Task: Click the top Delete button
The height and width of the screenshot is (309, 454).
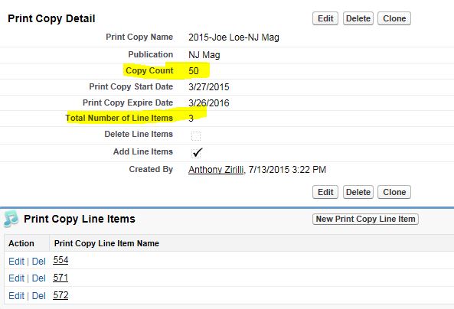Action: [358, 18]
